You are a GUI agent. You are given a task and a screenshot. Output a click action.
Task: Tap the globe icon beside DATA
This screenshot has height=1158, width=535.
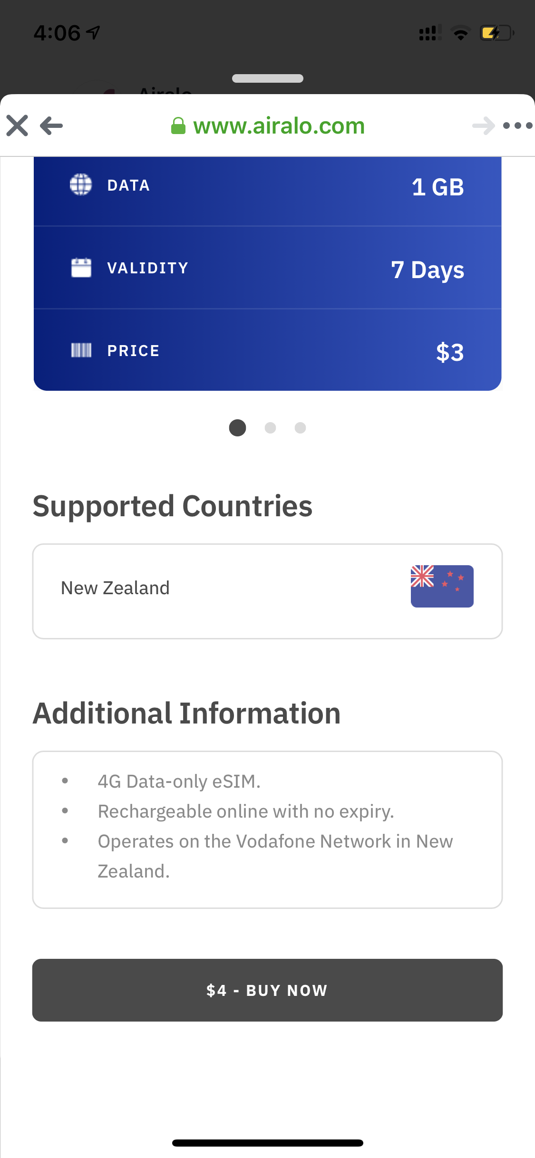point(81,185)
